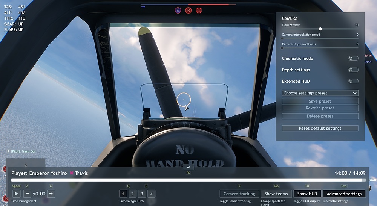
Task: Select camera type 1
Action: [x=123, y=194]
